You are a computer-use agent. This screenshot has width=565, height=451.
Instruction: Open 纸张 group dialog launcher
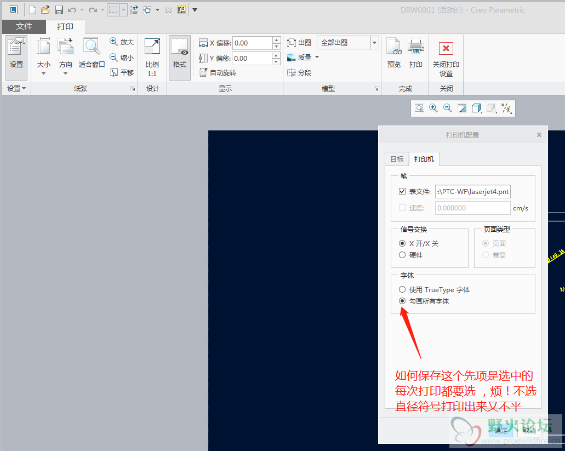(x=133, y=89)
